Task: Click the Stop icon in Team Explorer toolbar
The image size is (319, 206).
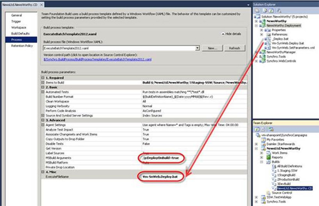Action: [263, 129]
